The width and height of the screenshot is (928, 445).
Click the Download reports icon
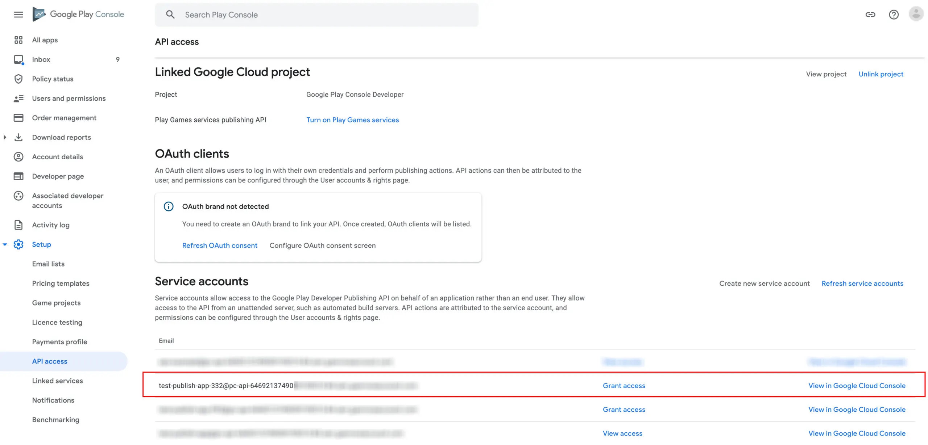[x=18, y=138]
